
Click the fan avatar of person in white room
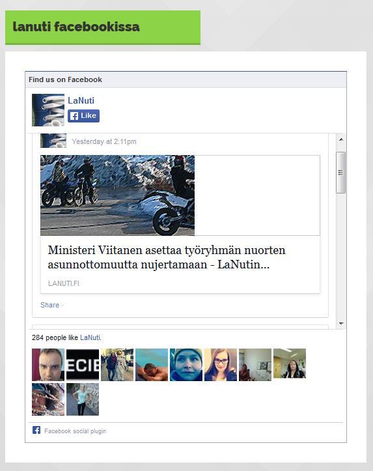[255, 365]
